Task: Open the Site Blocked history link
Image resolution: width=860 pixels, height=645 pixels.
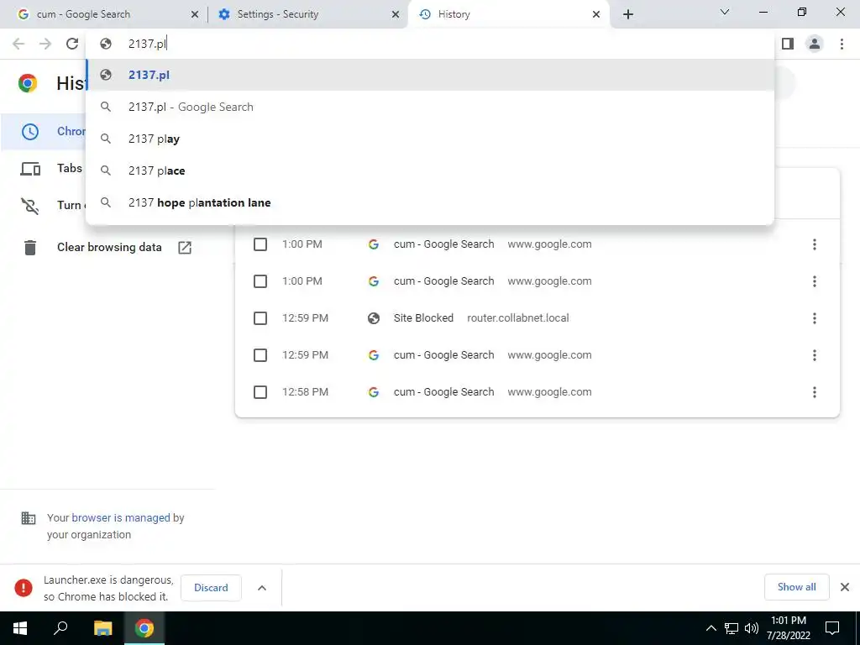Action: pos(423,318)
